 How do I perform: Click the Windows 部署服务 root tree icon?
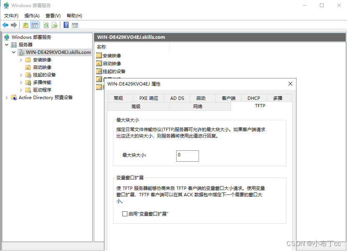click(7, 37)
